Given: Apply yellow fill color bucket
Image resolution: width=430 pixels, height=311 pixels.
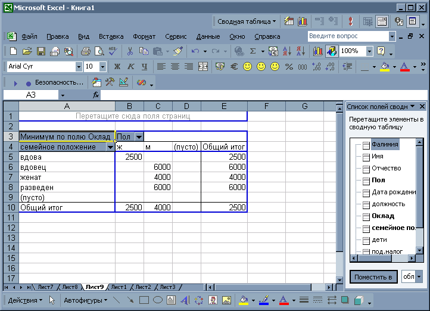Looking at the screenshot, I should (385, 66).
